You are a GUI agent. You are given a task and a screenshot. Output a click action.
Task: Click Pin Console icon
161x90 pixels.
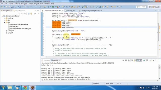pos(144,60)
